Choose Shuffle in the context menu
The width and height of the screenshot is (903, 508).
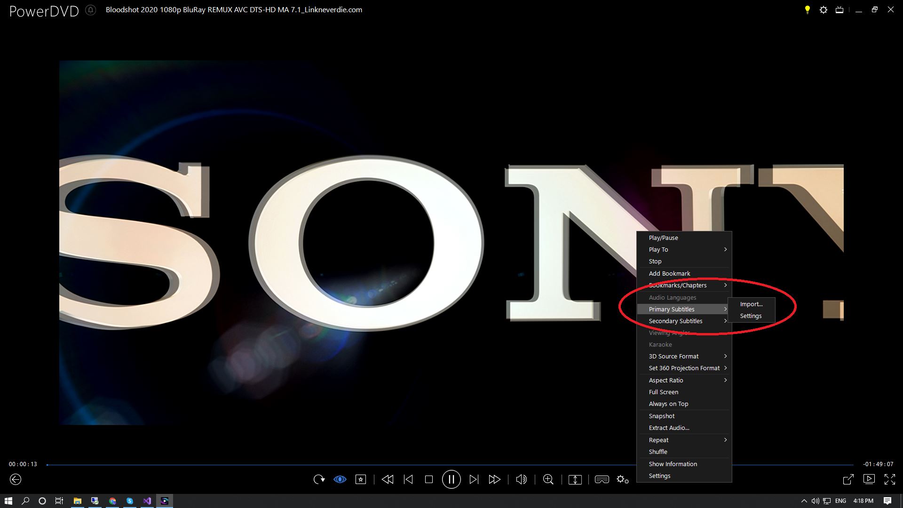pyautogui.click(x=658, y=452)
